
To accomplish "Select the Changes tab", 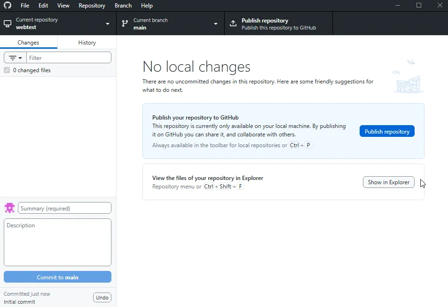I will (x=29, y=42).
